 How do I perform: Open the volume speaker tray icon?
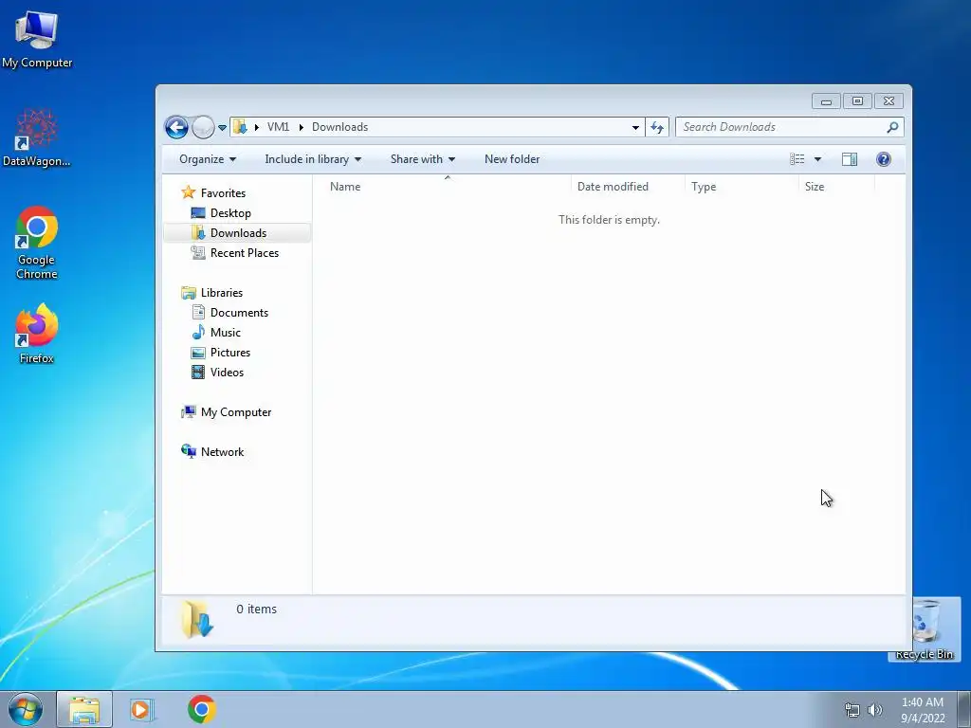[874, 710]
